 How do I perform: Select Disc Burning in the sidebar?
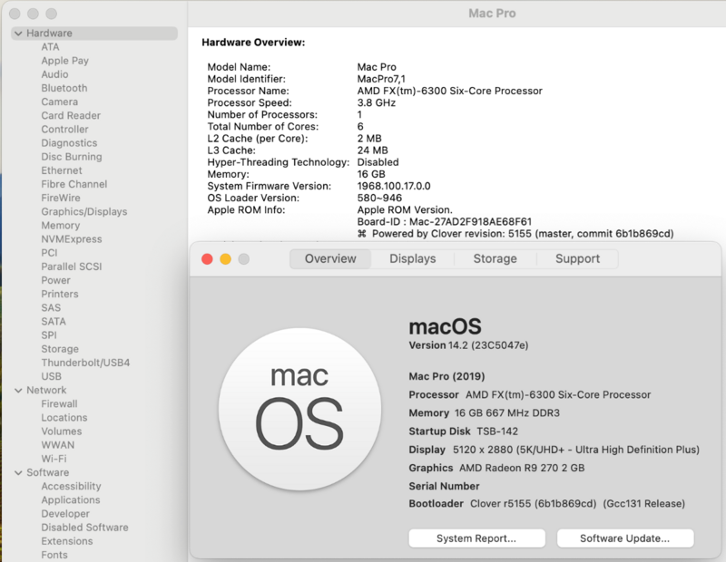(72, 157)
